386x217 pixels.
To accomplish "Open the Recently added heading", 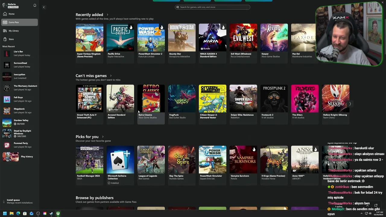I will [89, 15].
